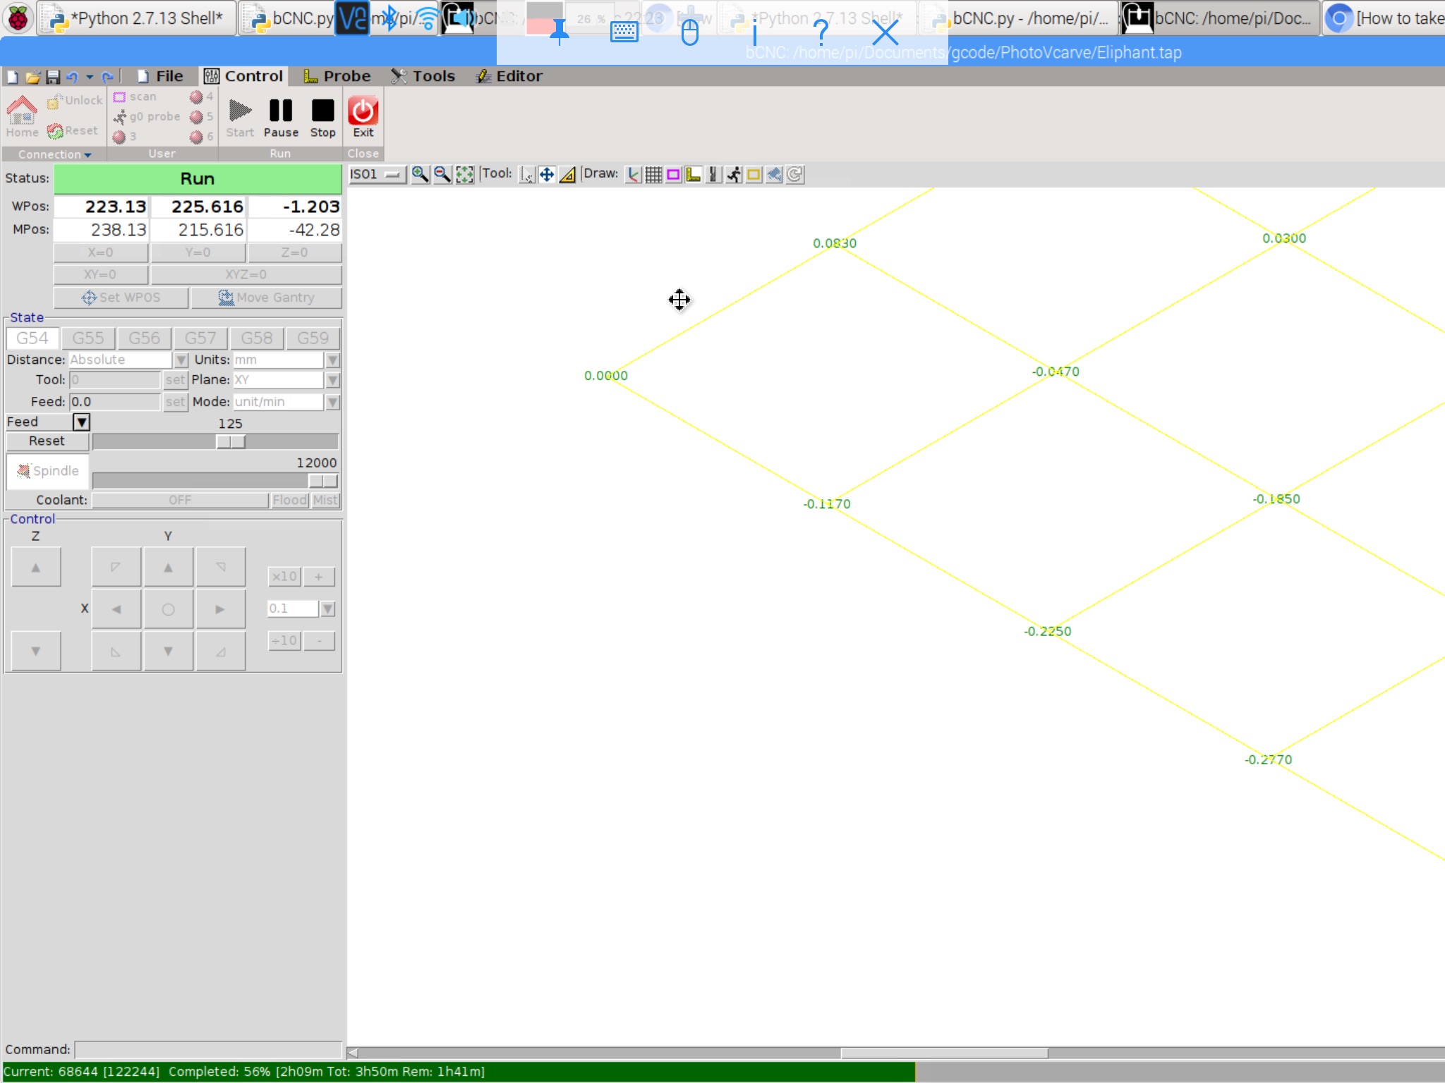Switch to the Probe ribbon tab
The height and width of the screenshot is (1083, 1445).
tap(337, 76)
